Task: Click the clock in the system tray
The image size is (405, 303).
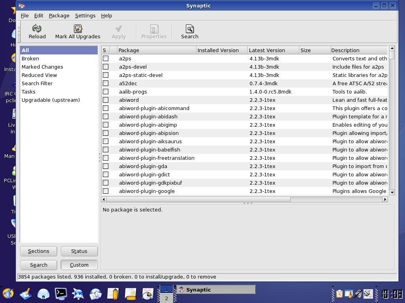Action: point(392,294)
